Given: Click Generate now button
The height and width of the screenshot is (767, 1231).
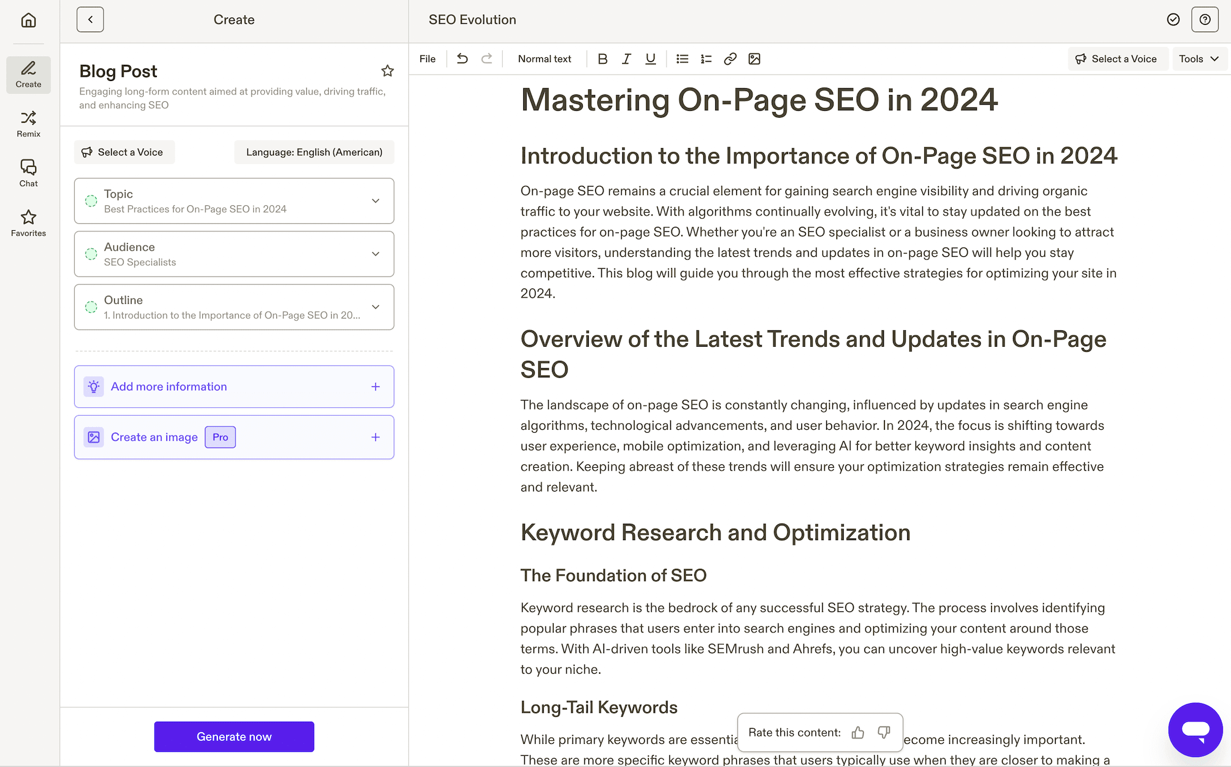Looking at the screenshot, I should click(x=234, y=736).
